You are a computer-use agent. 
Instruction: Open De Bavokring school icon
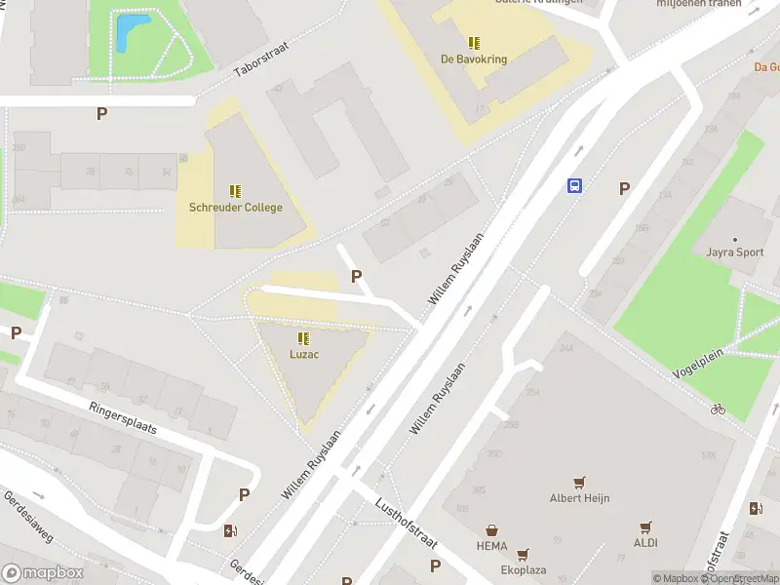(474, 43)
